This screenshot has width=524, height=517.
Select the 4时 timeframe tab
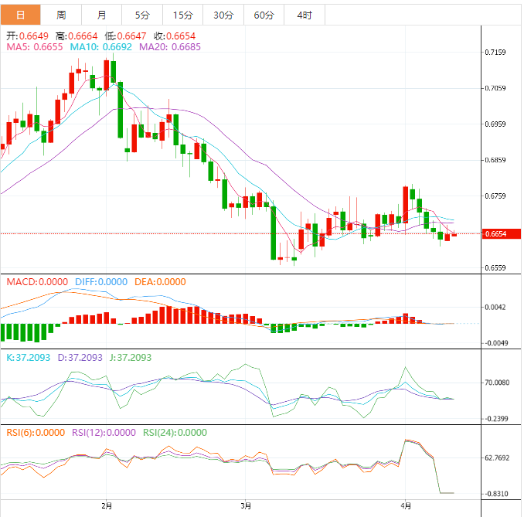[x=304, y=15]
